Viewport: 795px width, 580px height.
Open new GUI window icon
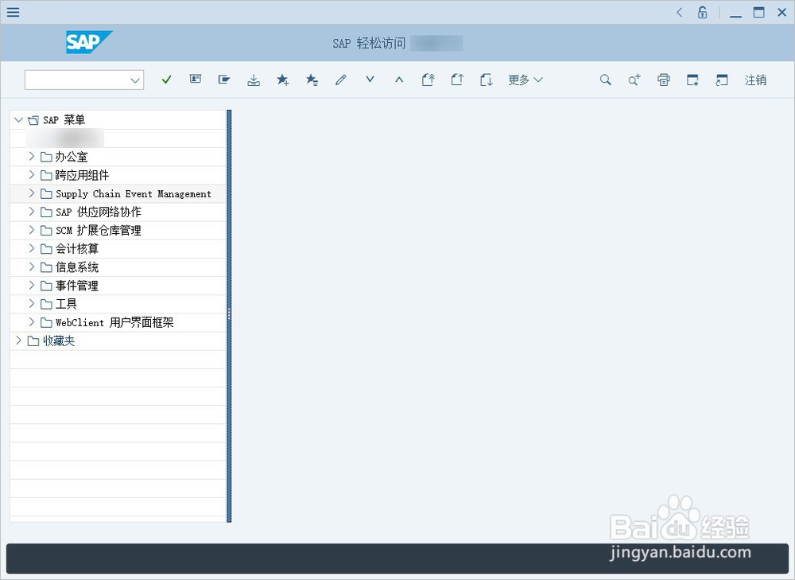tap(692, 80)
